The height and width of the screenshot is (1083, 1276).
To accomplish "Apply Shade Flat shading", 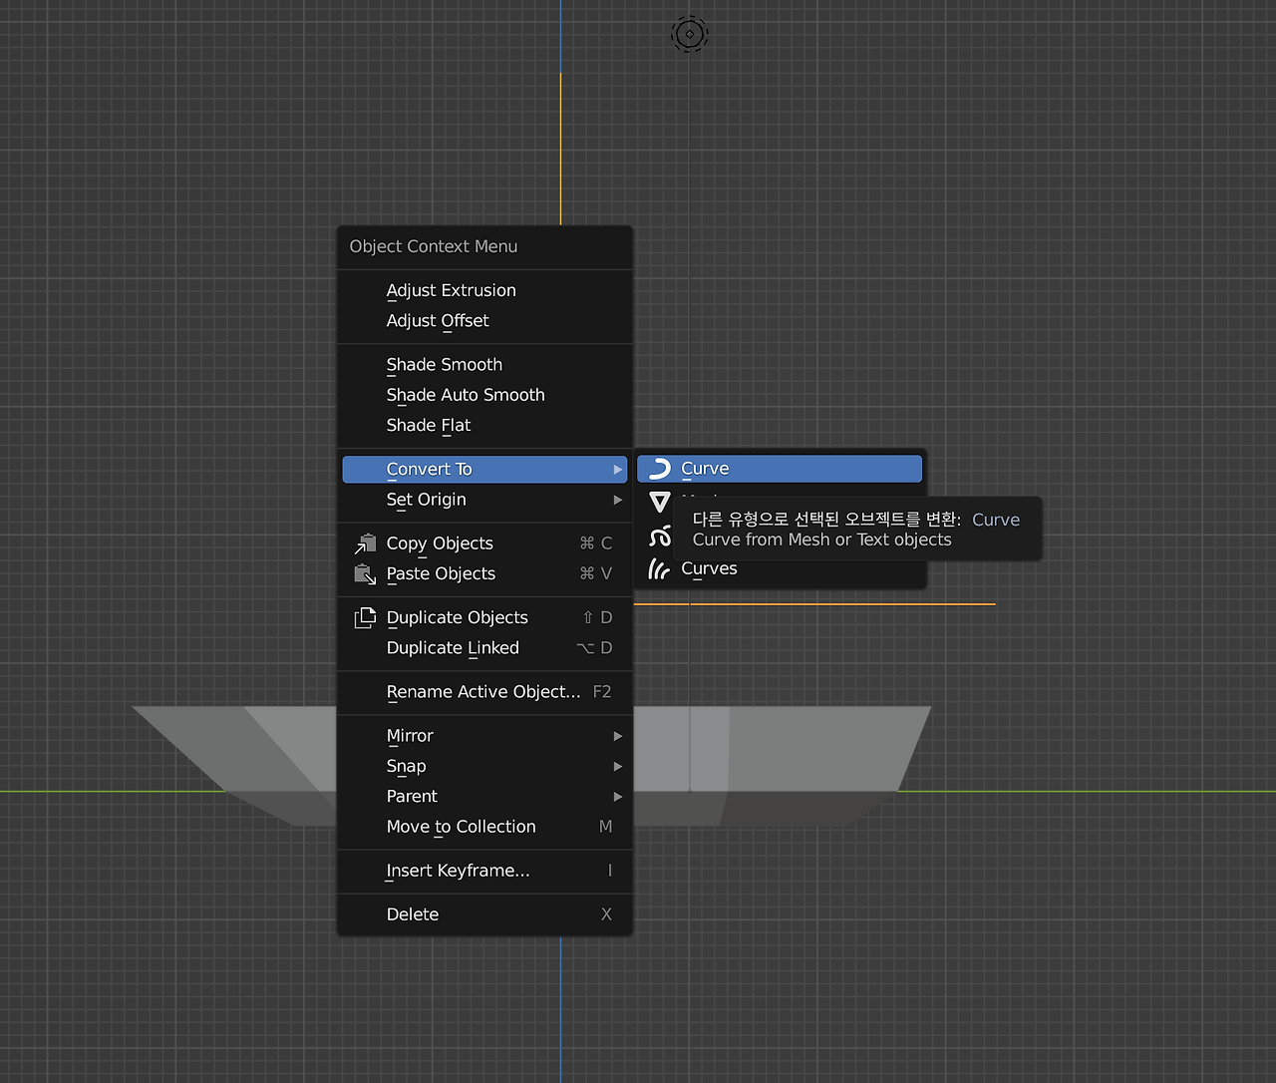I will tap(485, 425).
